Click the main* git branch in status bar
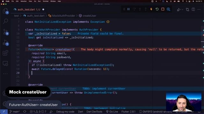This screenshot has width=204, height=114. [x=15, y=111]
